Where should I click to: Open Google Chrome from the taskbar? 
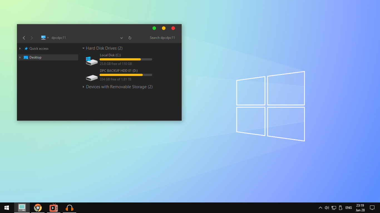click(38, 207)
